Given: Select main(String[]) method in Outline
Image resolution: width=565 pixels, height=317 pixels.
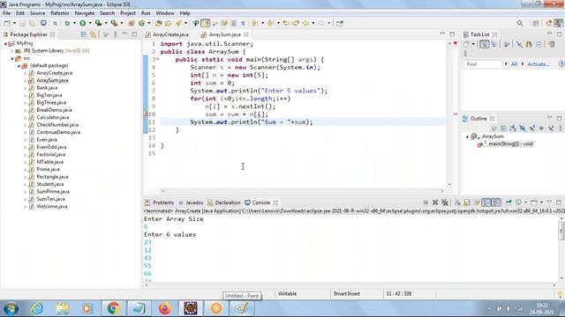Looking at the screenshot, I should (510, 144).
